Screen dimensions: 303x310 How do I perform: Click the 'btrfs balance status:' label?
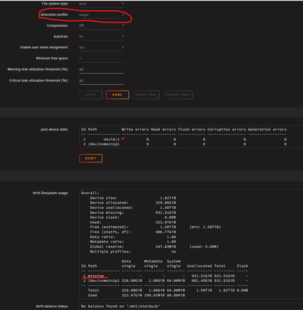pos(52,306)
